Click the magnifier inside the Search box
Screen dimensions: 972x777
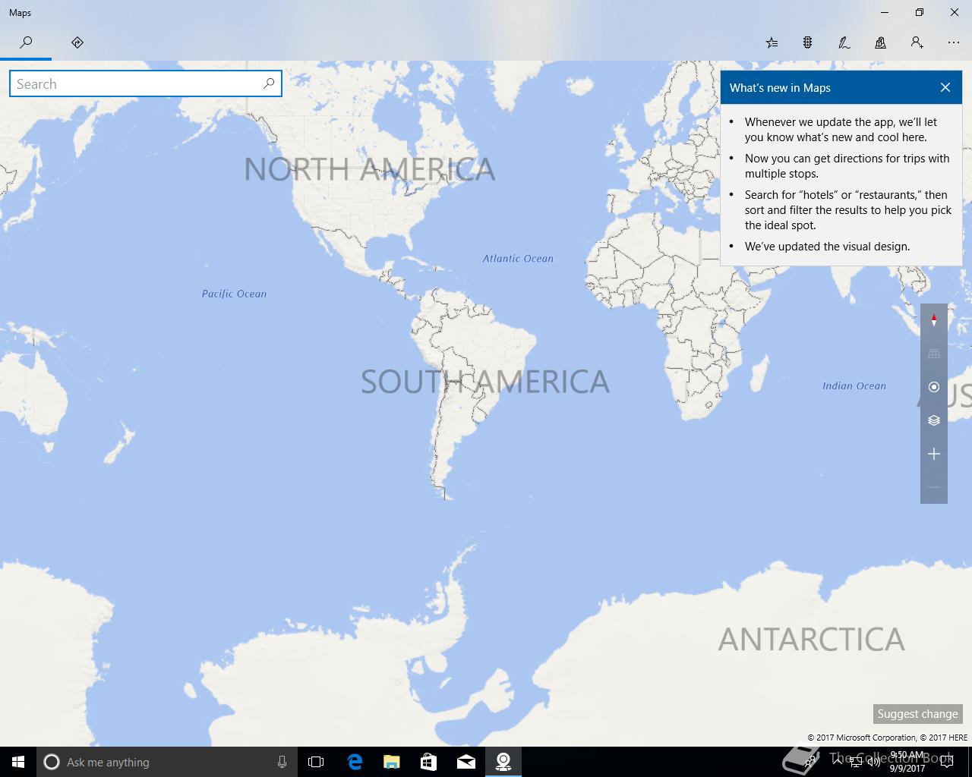click(269, 83)
